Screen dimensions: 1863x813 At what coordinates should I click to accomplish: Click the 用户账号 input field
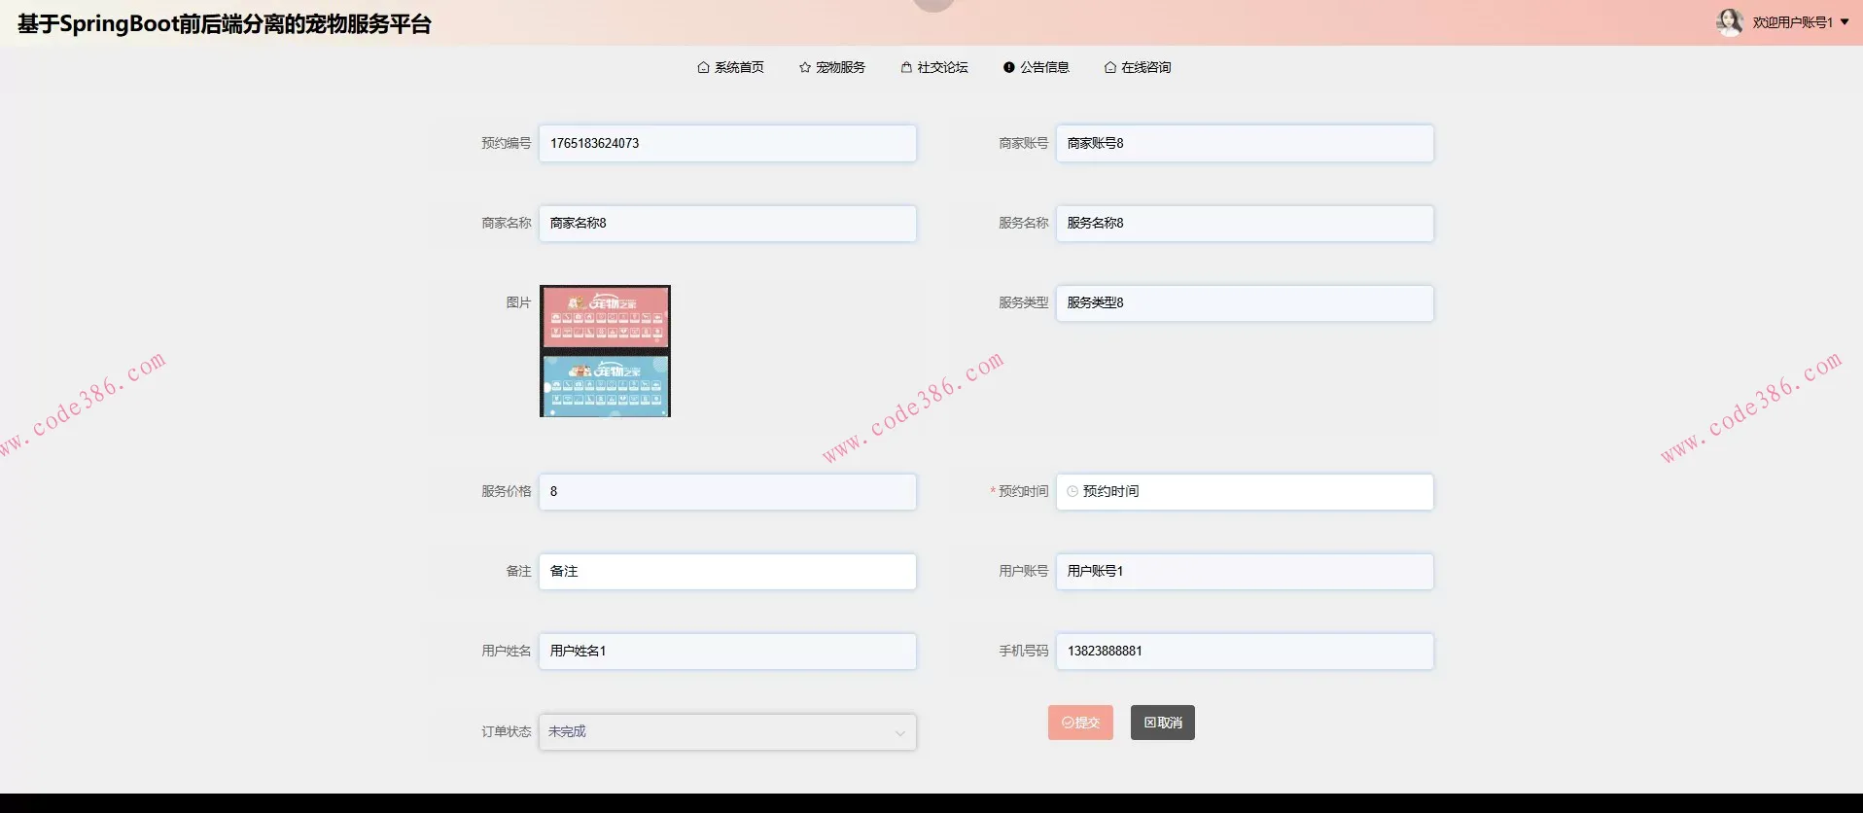point(1245,571)
